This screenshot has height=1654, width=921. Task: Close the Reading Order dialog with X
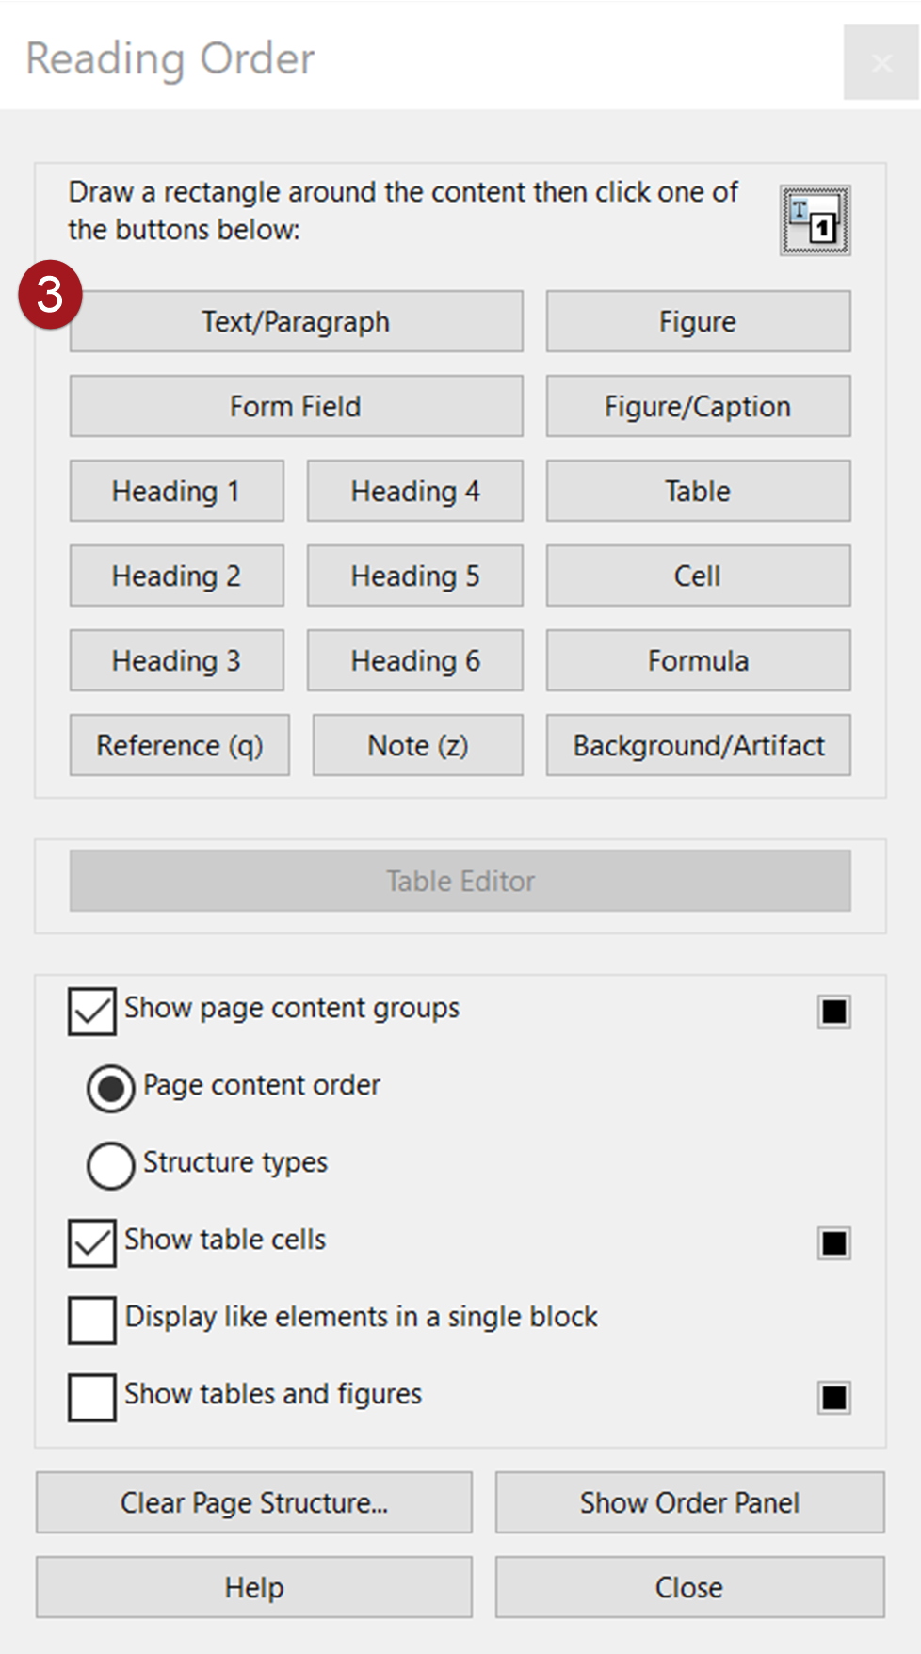click(881, 63)
